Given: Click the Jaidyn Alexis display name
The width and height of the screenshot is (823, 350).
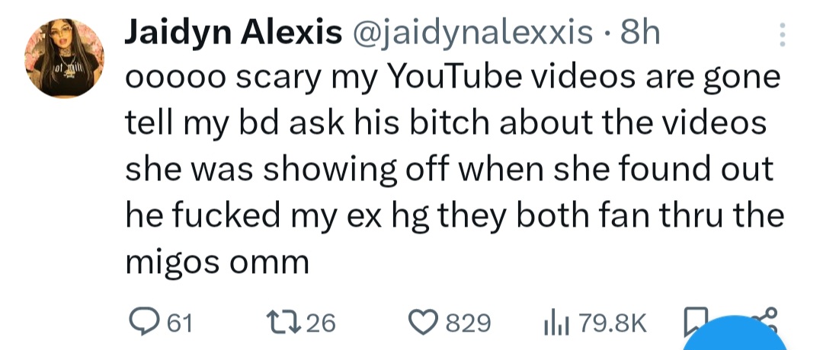Looking at the screenshot, I should [x=233, y=33].
